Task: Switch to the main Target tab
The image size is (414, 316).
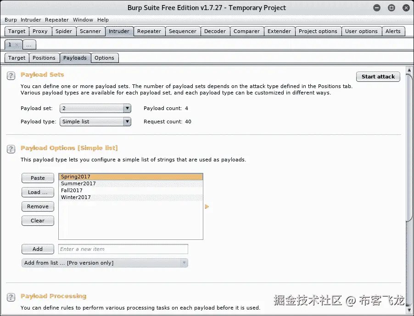Action: (x=17, y=31)
